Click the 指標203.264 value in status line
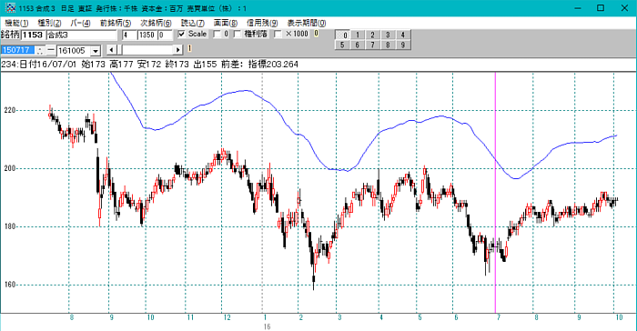637x331 pixels. (273, 65)
